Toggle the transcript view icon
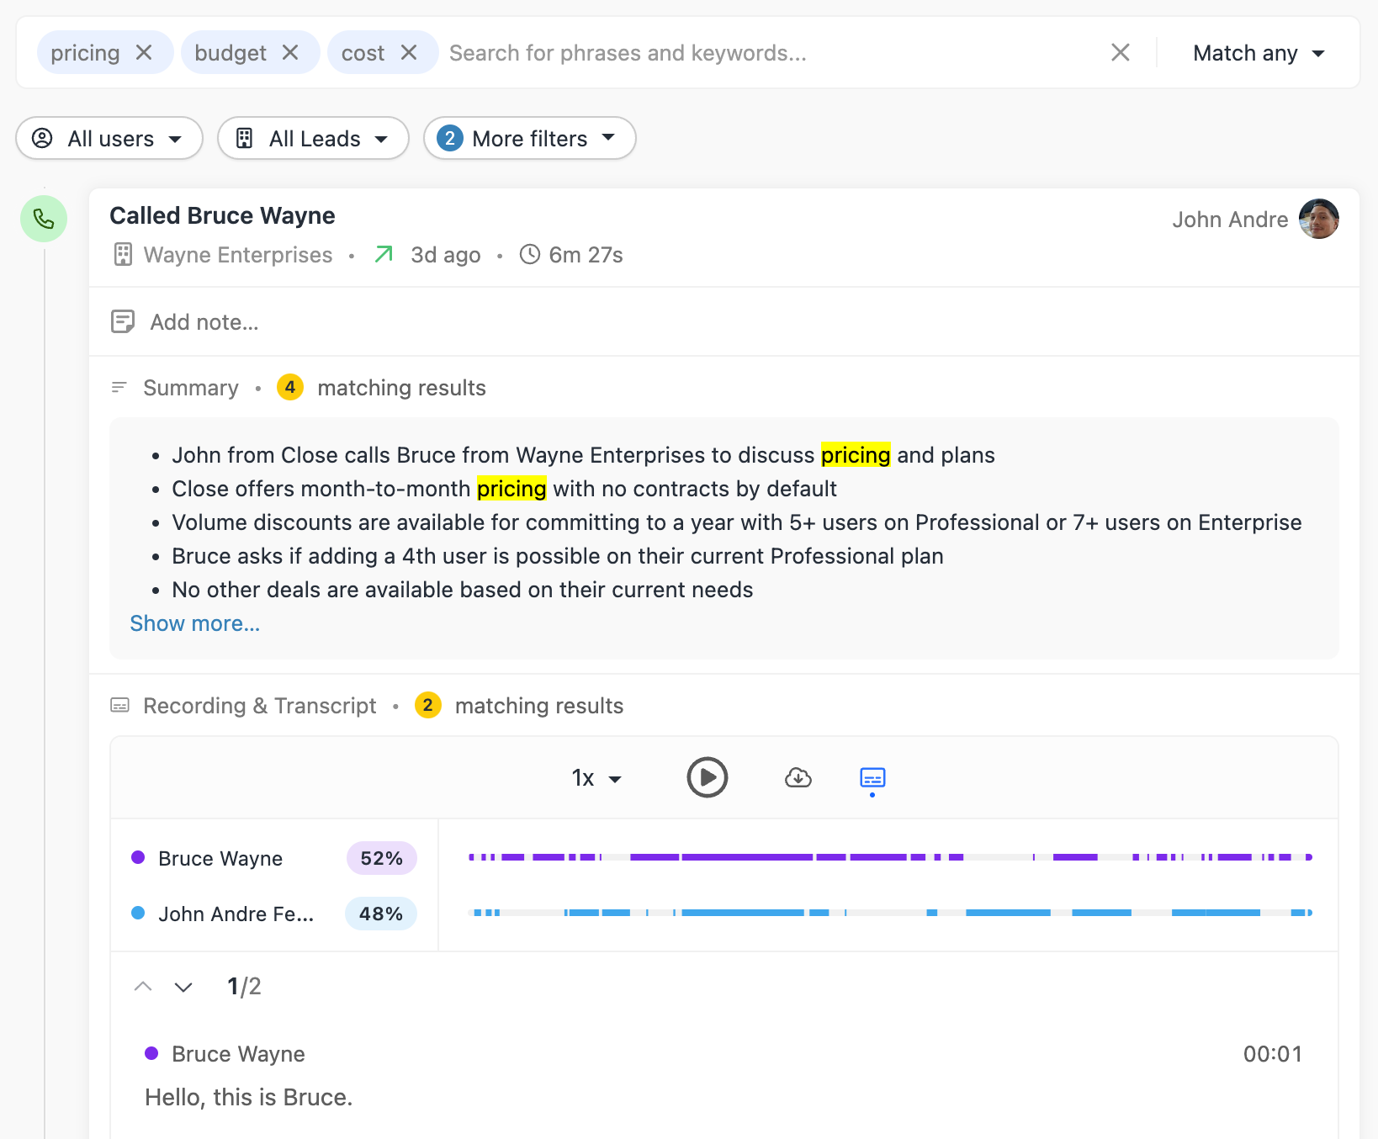 coord(872,777)
